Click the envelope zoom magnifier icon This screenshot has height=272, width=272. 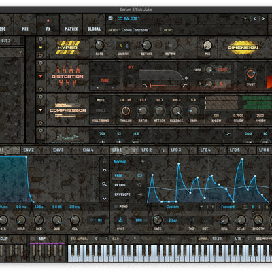click(x=104, y=184)
